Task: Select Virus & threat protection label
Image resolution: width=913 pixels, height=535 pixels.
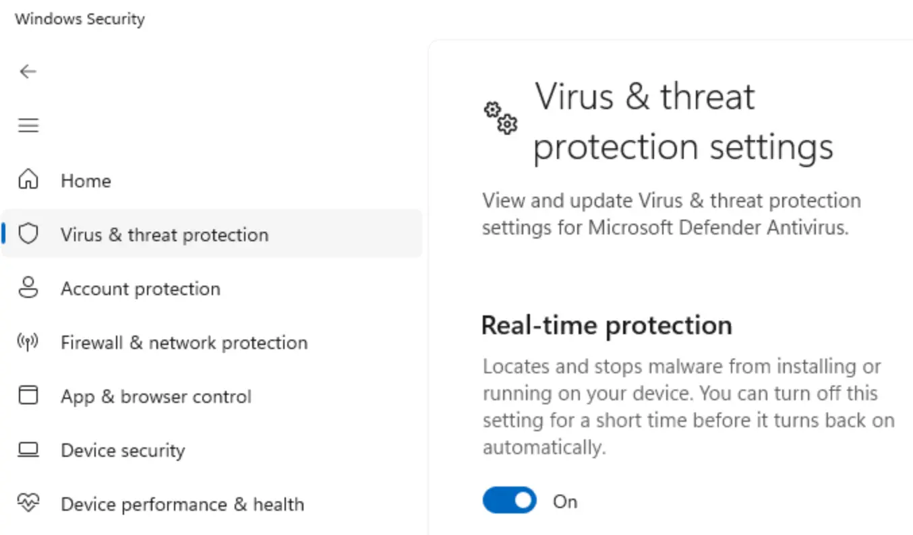Action: 165,234
